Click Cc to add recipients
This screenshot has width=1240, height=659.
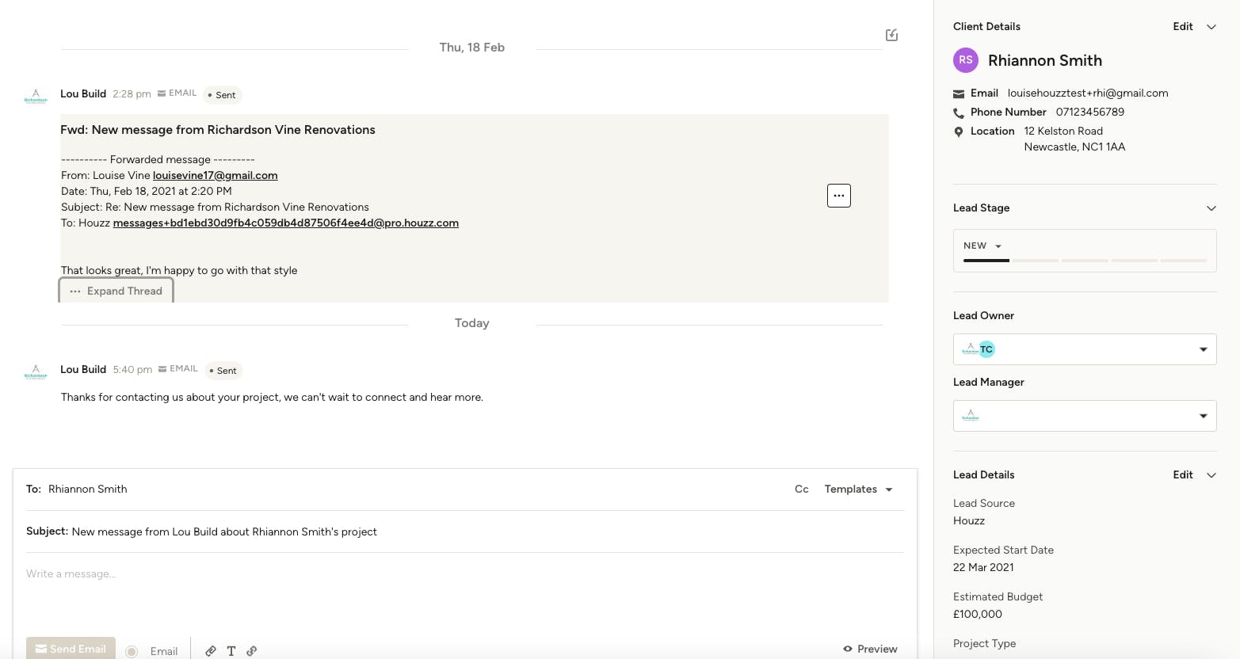pyautogui.click(x=801, y=489)
